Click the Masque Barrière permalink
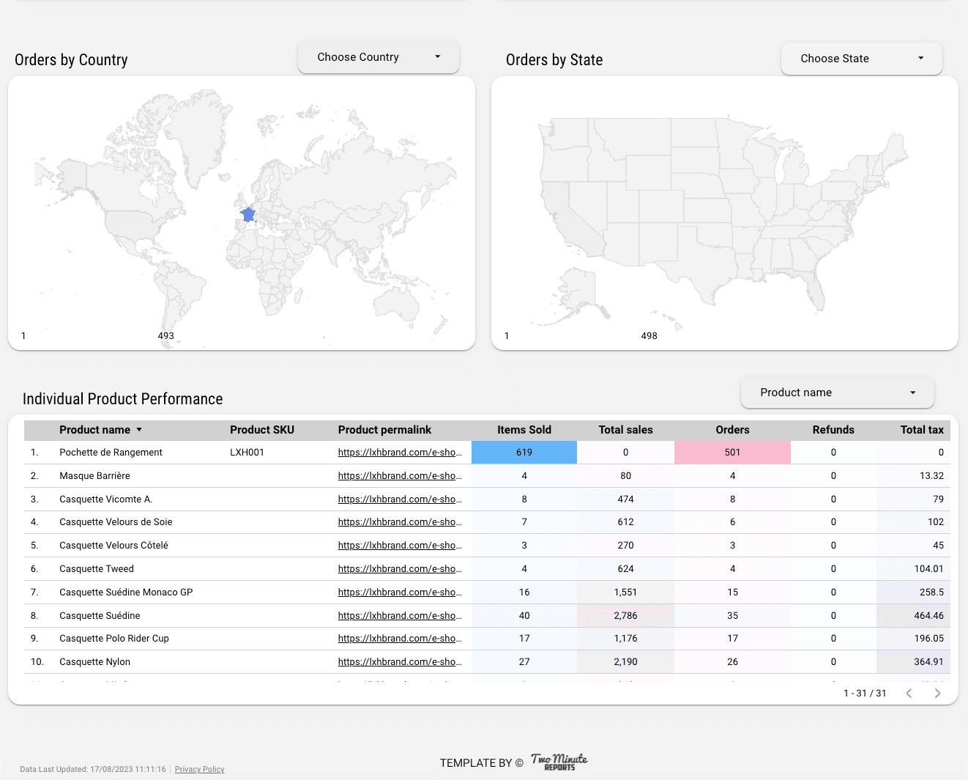Image resolution: width=968 pixels, height=780 pixels. point(400,475)
